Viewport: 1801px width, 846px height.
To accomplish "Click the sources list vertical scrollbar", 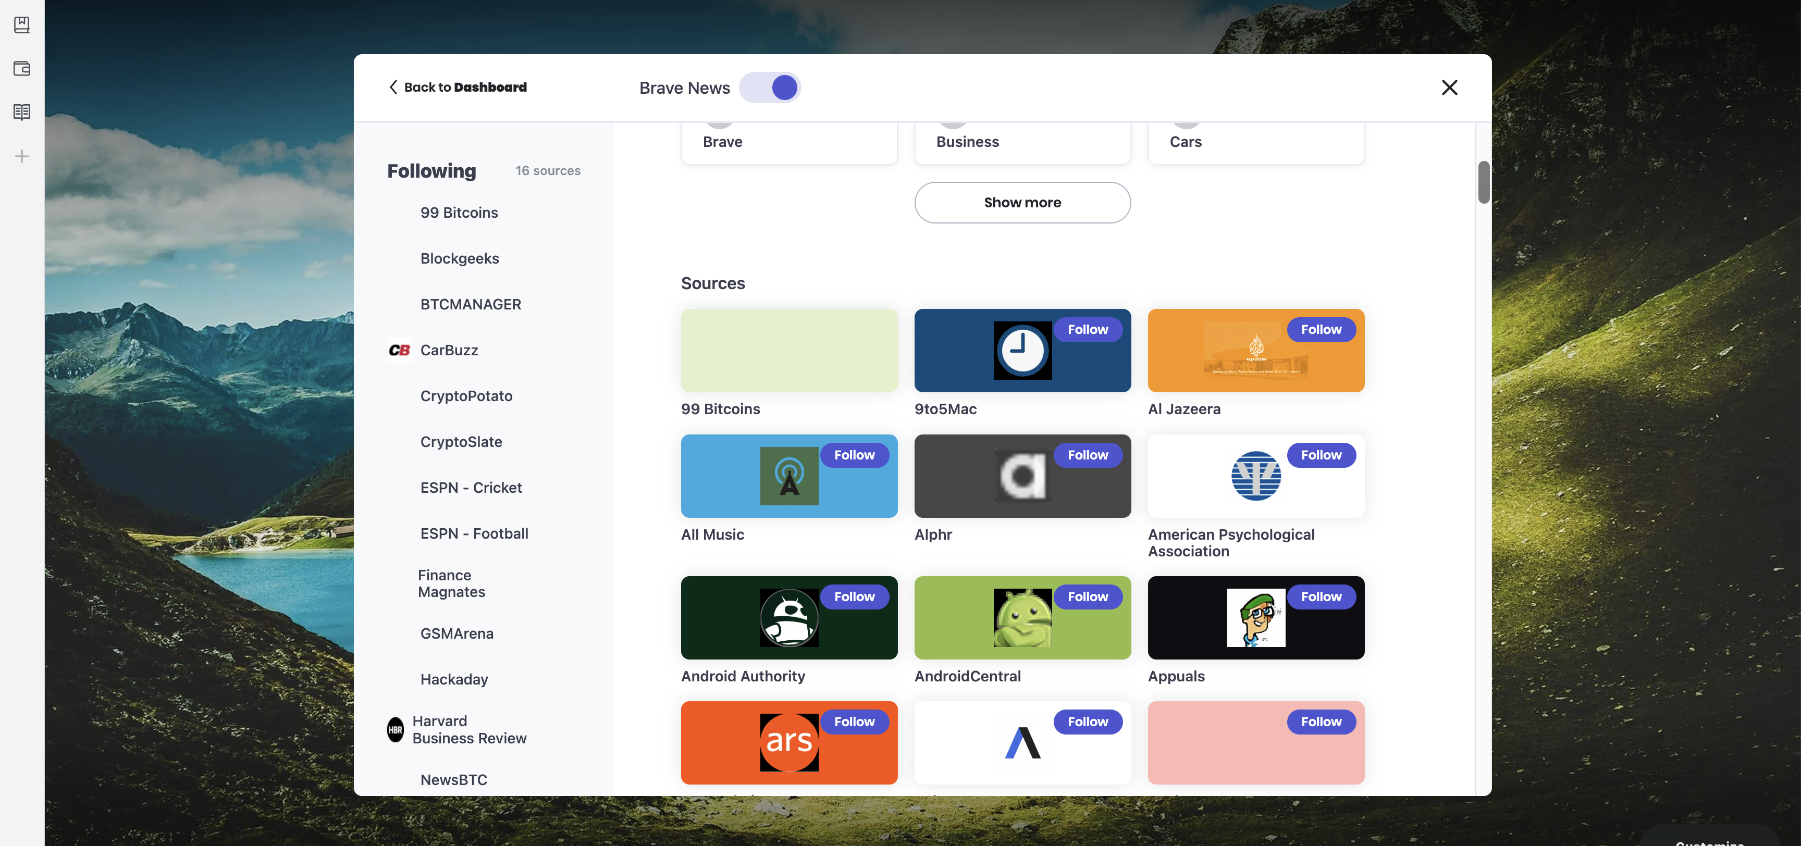I will (1484, 182).
